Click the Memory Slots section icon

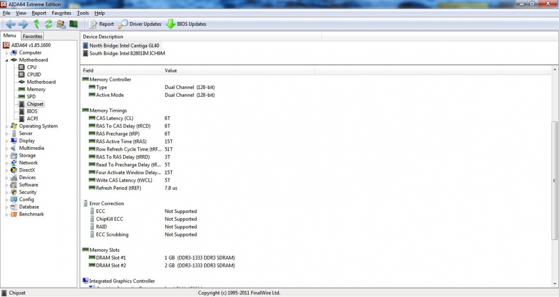coord(86,250)
